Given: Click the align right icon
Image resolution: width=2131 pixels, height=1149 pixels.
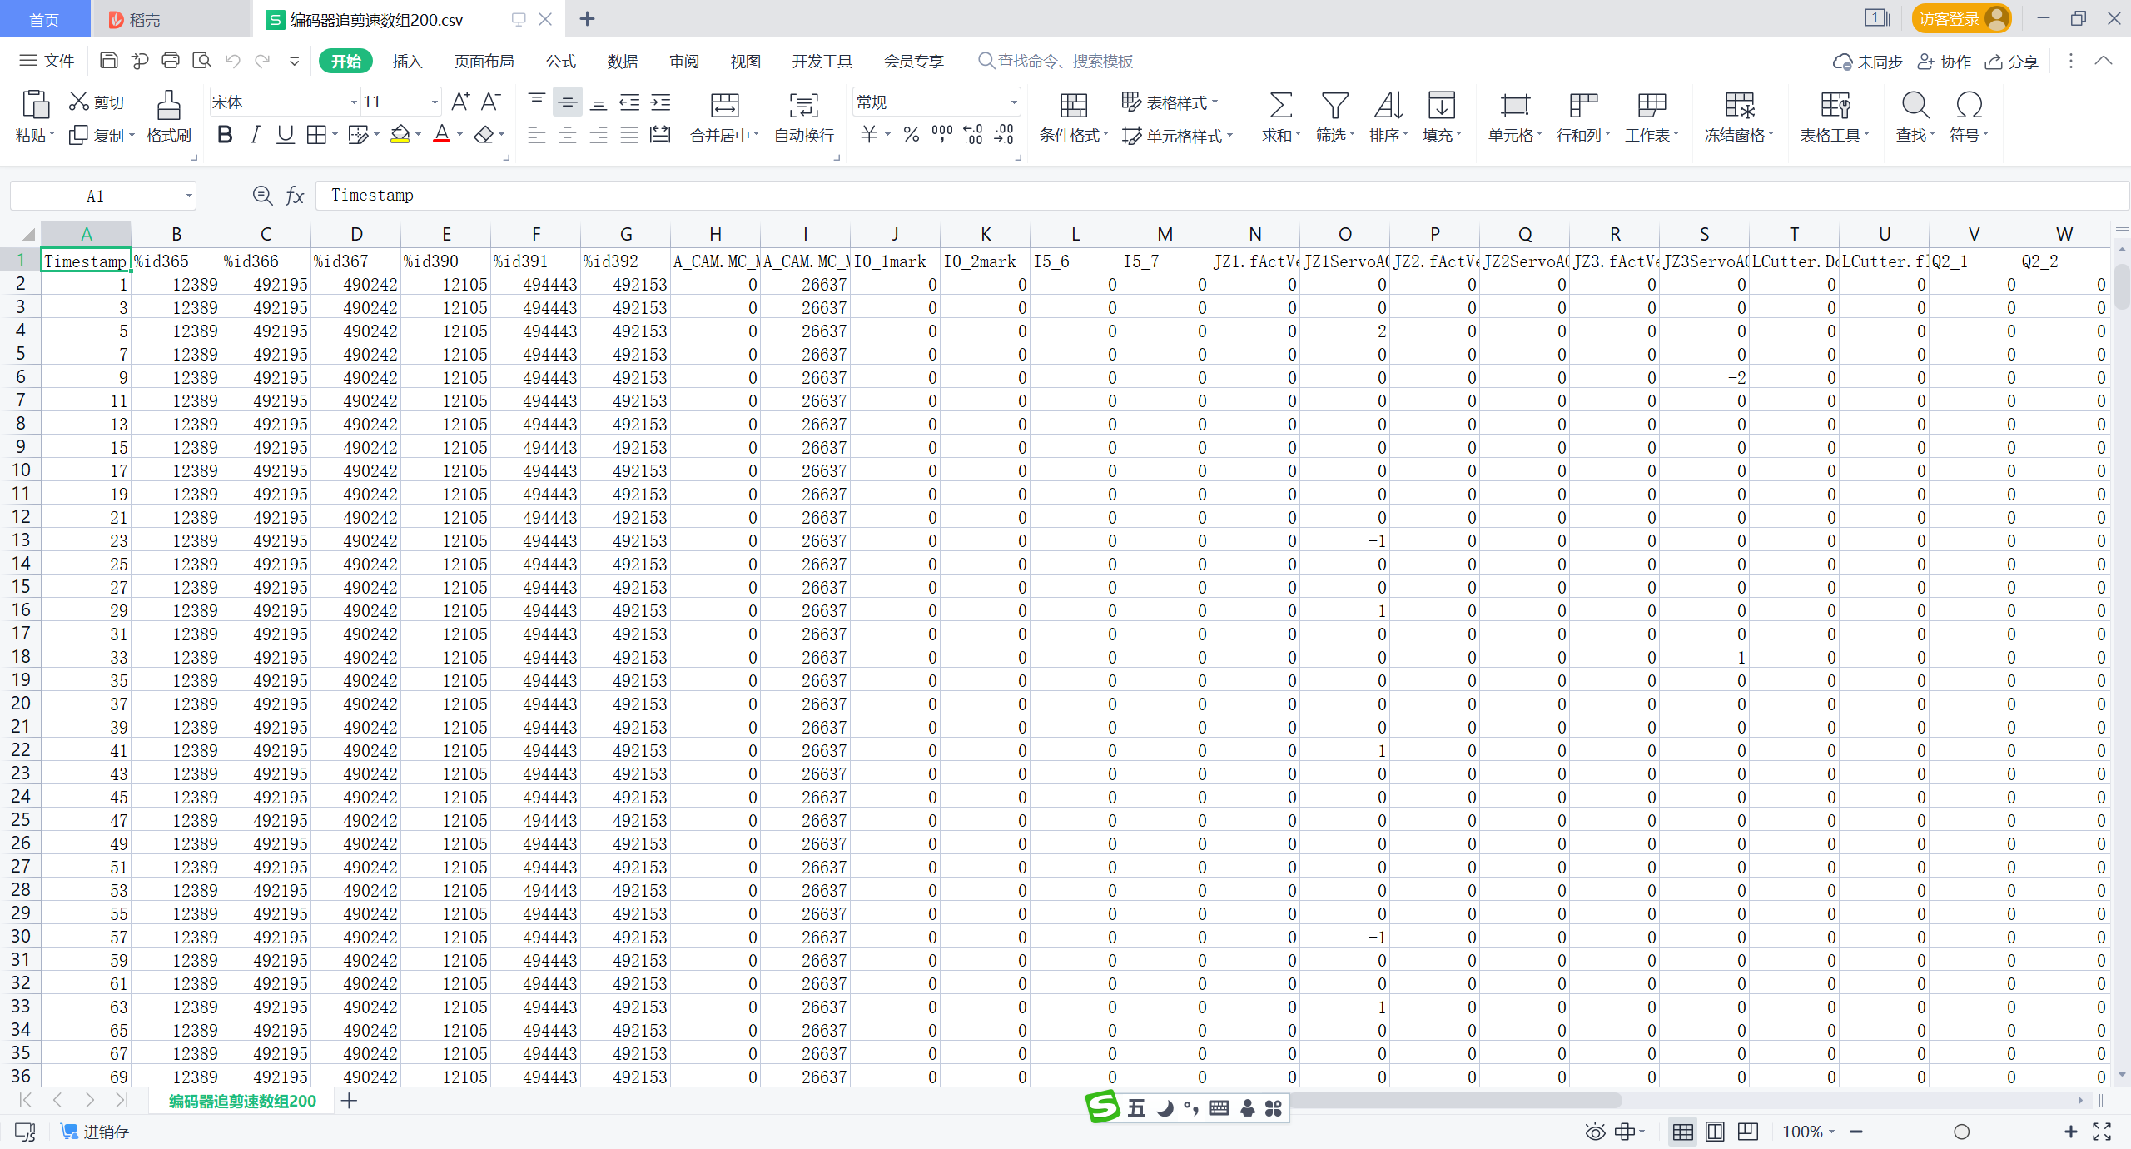Looking at the screenshot, I should 599,135.
